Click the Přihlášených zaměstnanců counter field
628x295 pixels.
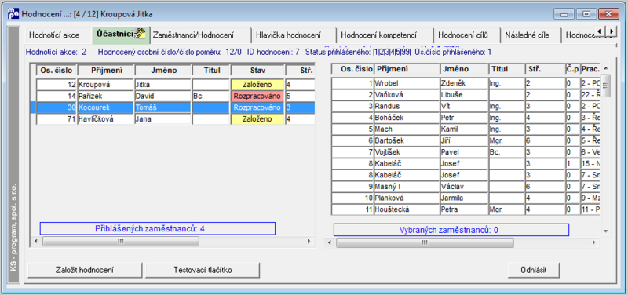pyautogui.click(x=158, y=228)
